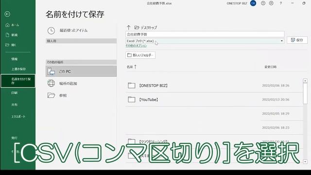Image resolution: width=311 pixels, height=175 pixels.
Task: Open the 共有 (Share) page
Action: point(14,105)
